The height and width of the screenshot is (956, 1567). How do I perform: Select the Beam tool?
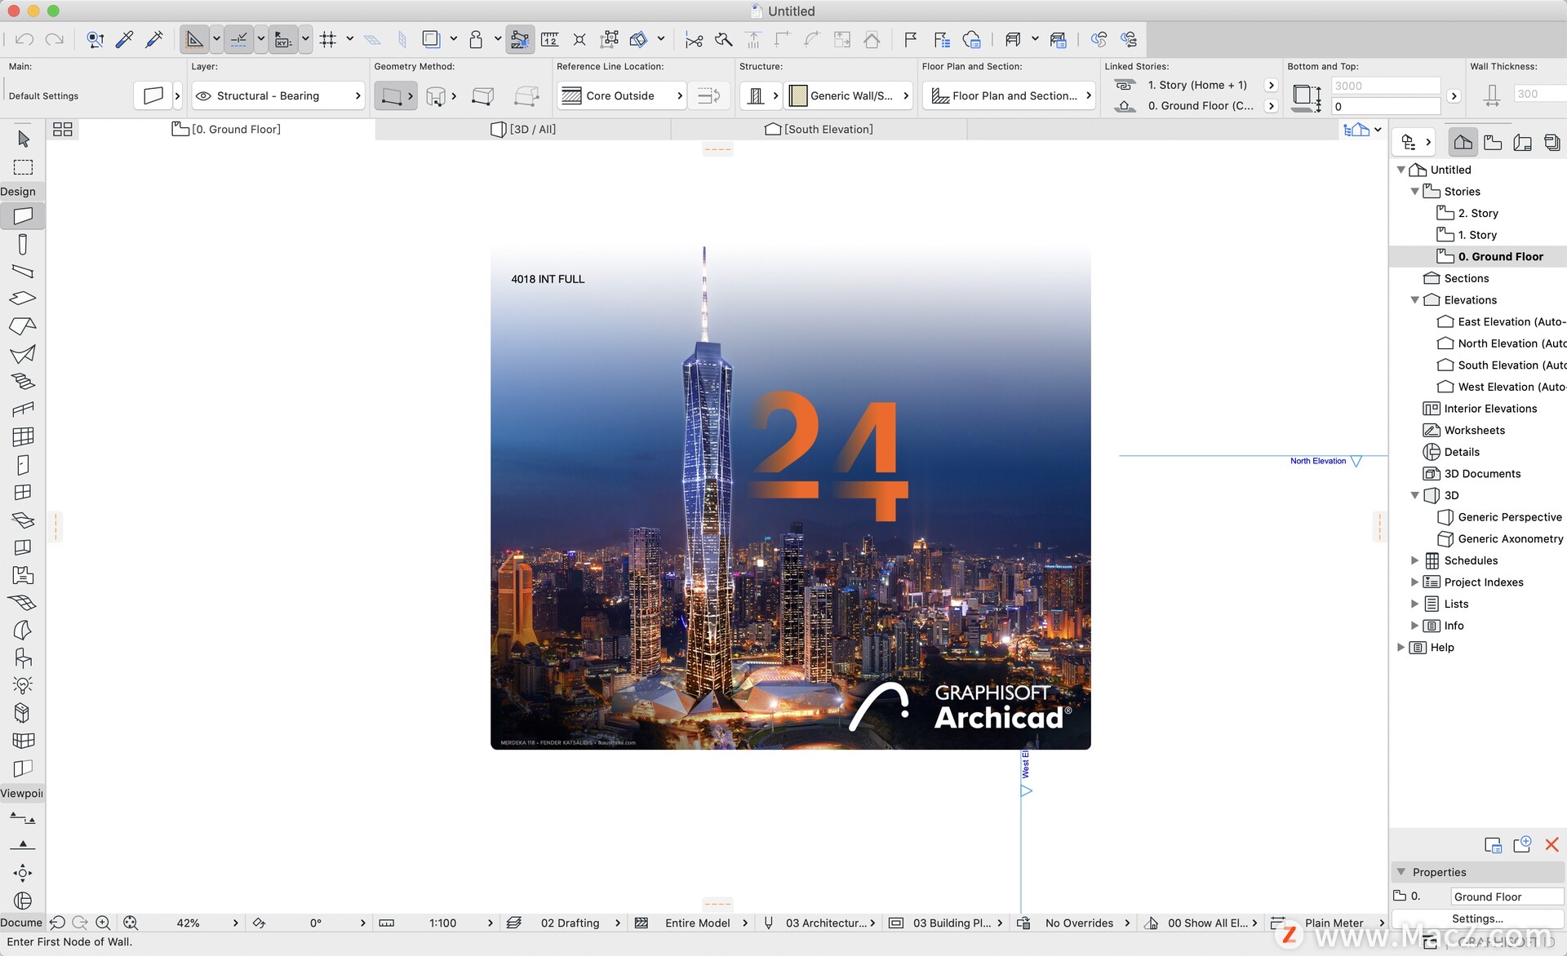pos(23,271)
